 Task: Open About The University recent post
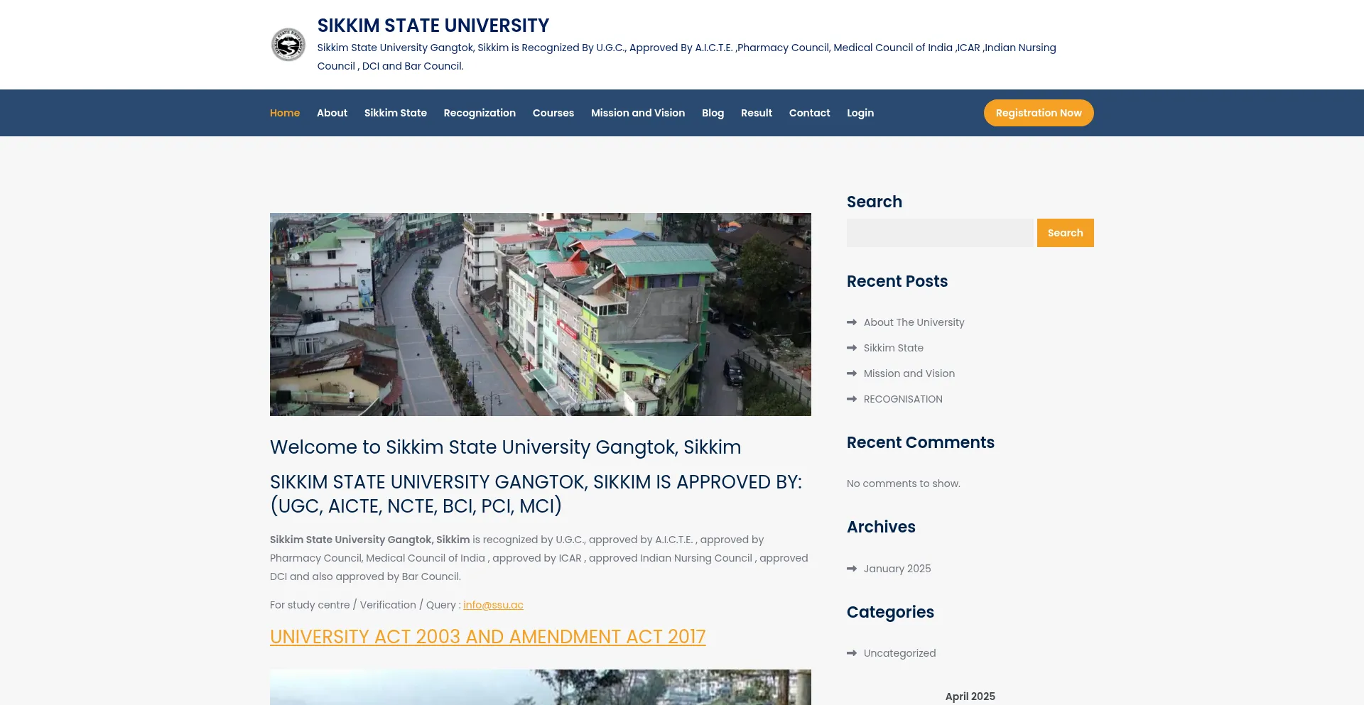coord(914,322)
